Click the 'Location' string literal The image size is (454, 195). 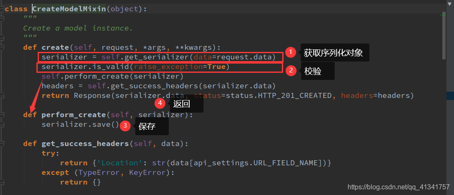click(120, 163)
